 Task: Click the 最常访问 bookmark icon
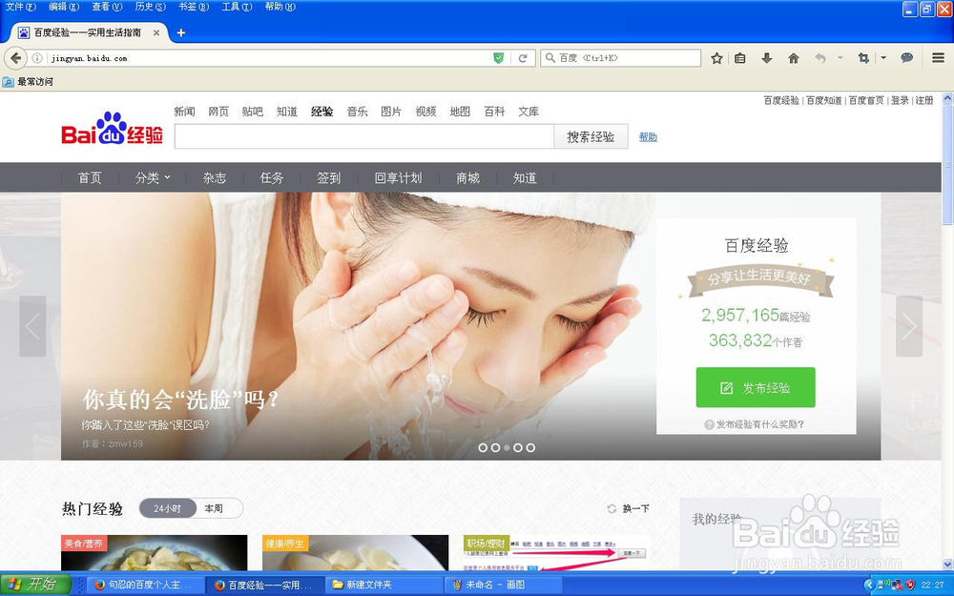[x=8, y=82]
